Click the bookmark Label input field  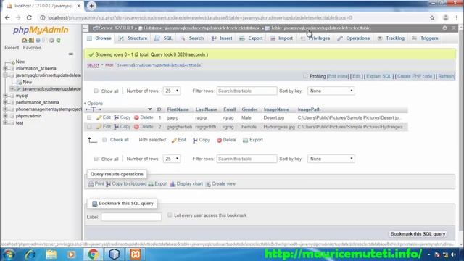(x=131, y=217)
